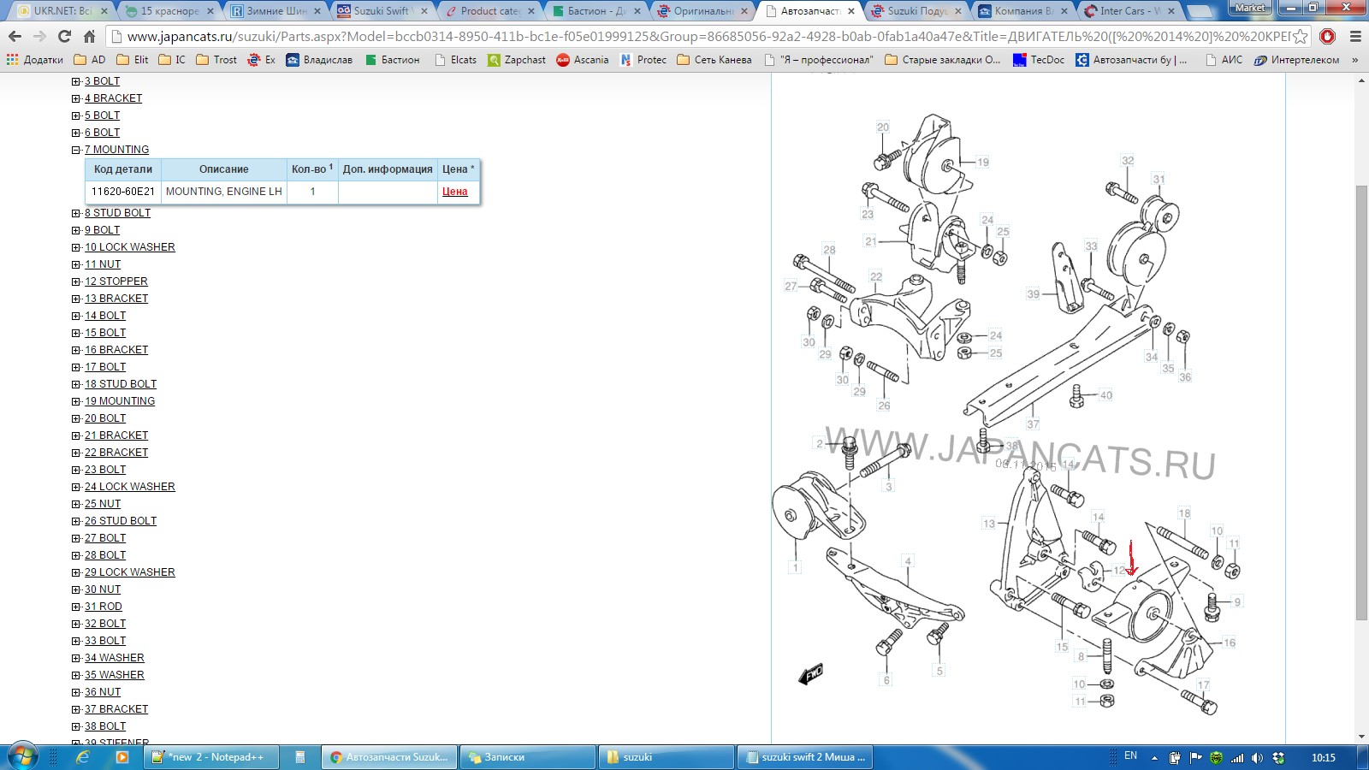Image resolution: width=1369 pixels, height=770 pixels.
Task: Click the red Цена price link
Action: pos(454,192)
